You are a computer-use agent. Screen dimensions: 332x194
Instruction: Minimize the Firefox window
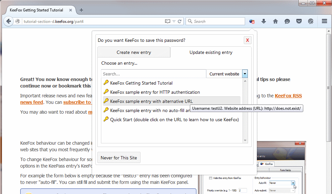303,3
